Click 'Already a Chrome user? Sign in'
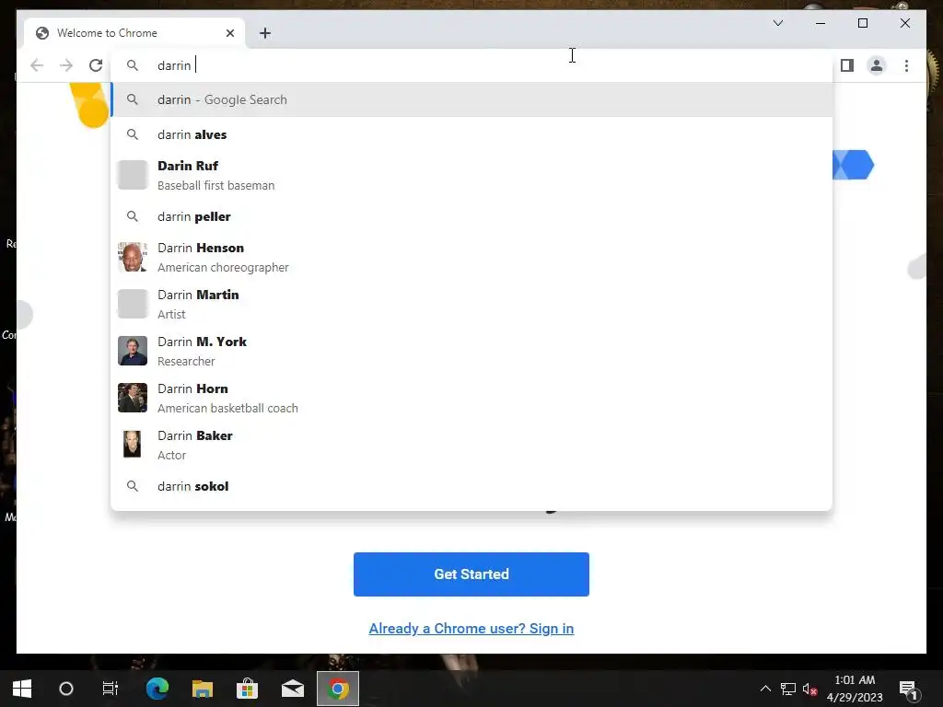Viewport: 943px width, 707px height. [471, 628]
